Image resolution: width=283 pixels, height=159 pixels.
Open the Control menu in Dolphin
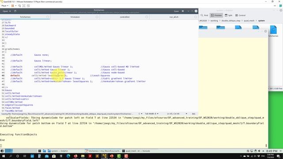coord(241,15)
